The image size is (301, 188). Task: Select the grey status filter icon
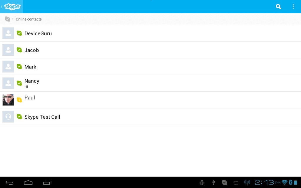[7, 19]
